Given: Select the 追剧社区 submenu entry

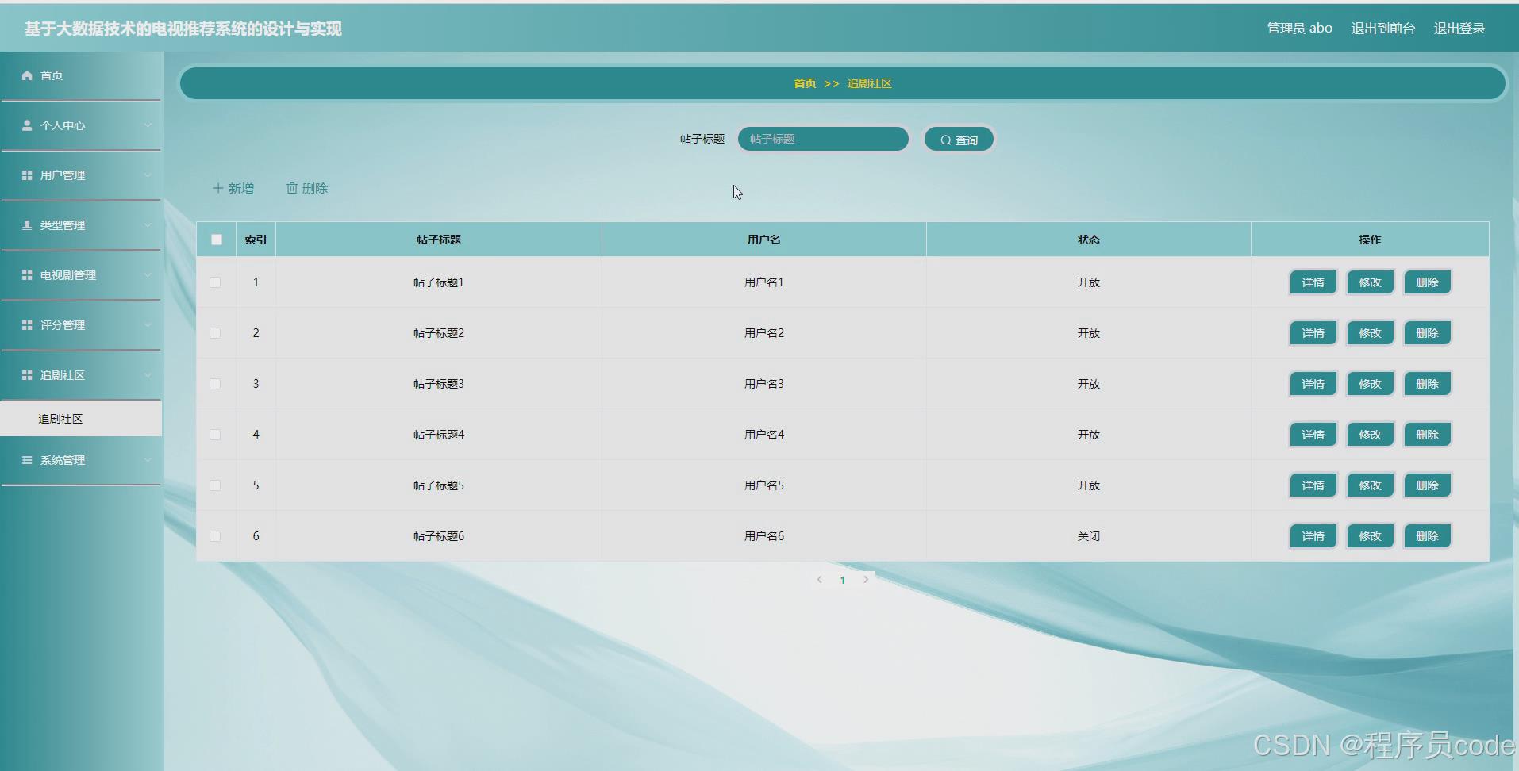Looking at the screenshot, I should (81, 419).
